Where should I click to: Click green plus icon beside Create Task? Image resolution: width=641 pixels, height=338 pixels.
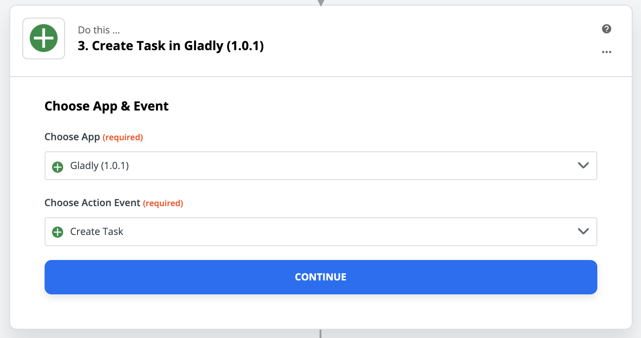click(x=58, y=232)
